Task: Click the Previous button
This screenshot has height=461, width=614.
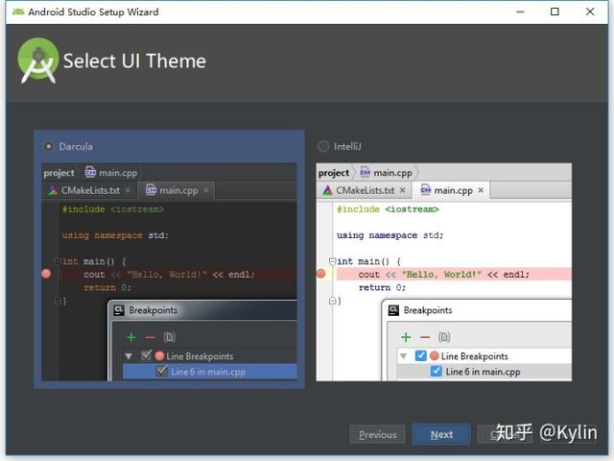Action: (377, 434)
